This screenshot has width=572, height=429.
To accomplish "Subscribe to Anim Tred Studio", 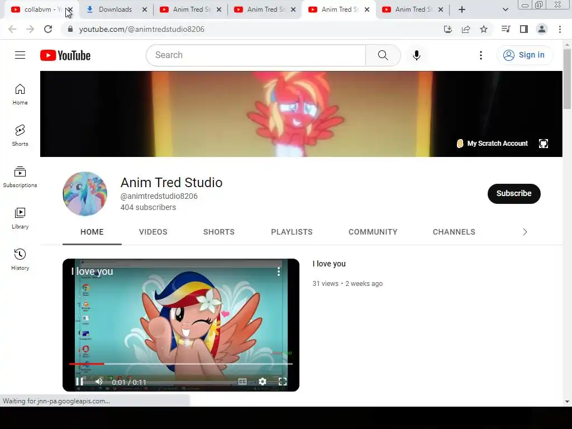I will [514, 194].
